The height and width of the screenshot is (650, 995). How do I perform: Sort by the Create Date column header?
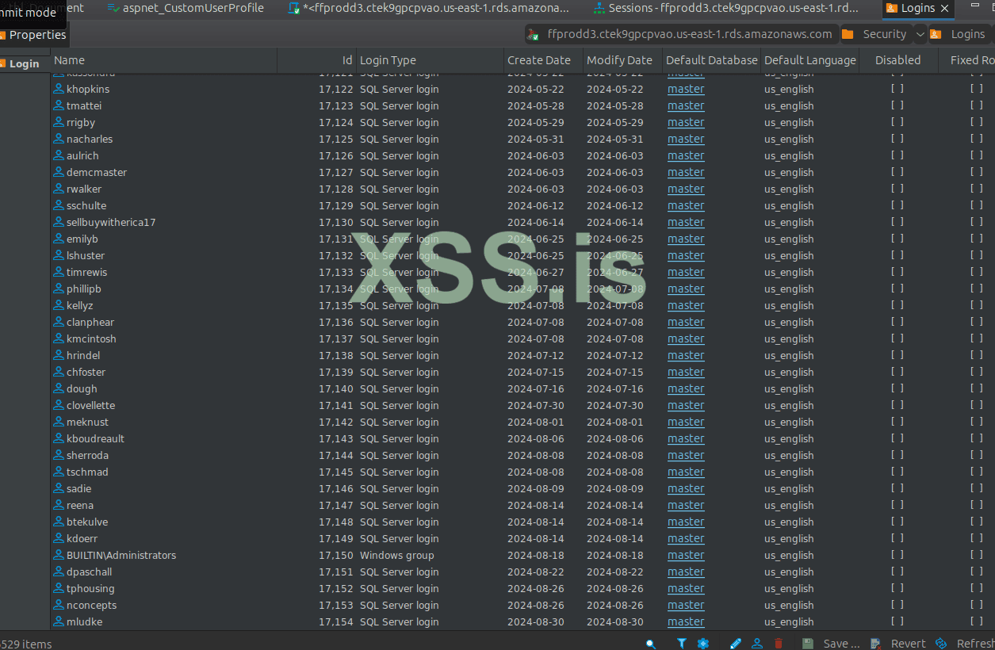click(x=539, y=60)
